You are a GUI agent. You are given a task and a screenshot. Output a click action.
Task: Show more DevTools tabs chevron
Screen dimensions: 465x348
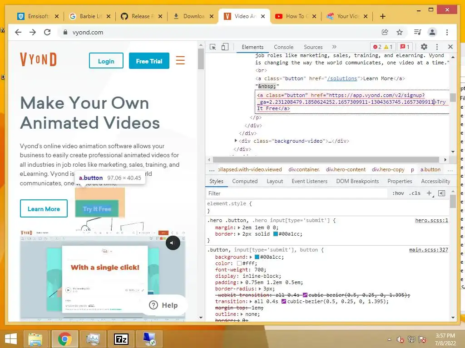(x=334, y=47)
